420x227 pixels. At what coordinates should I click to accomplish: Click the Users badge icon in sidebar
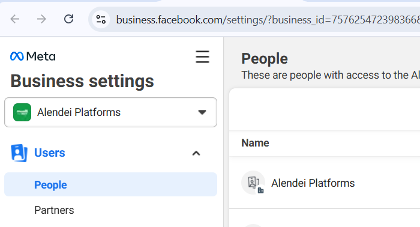[19, 153]
